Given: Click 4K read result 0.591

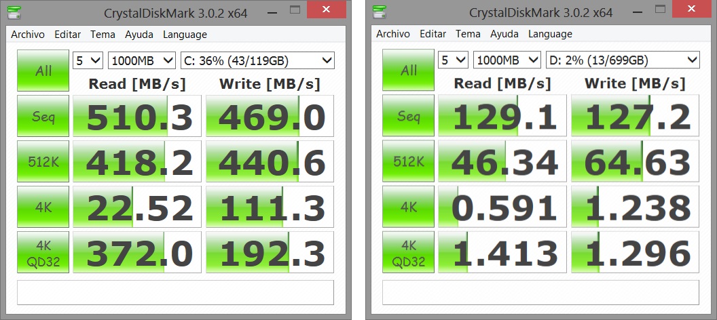Looking at the screenshot, I should pyautogui.click(x=502, y=206).
